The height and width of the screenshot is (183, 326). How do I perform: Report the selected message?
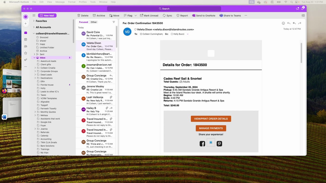pos(182,16)
